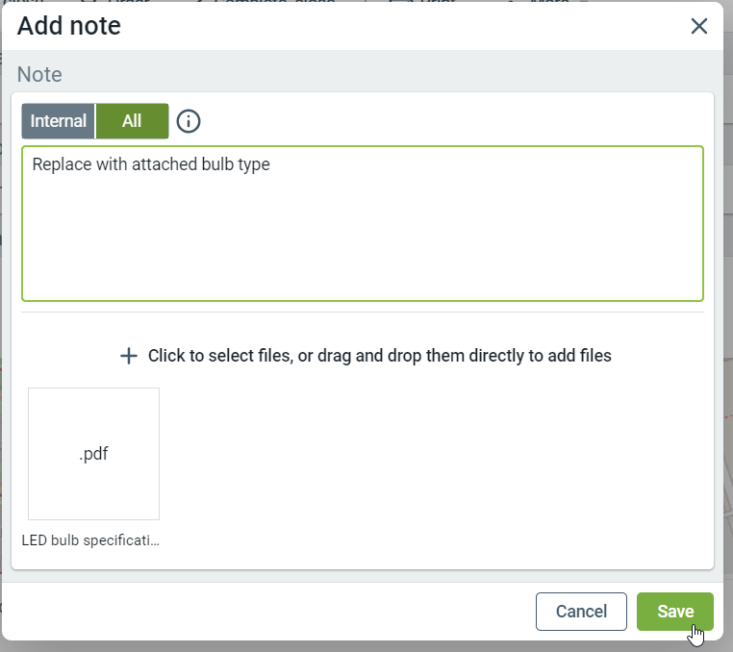
Task: Close the Add note dialog
Action: coord(699,26)
